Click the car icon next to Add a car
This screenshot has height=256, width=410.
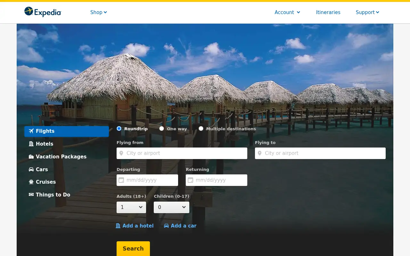[166, 226]
